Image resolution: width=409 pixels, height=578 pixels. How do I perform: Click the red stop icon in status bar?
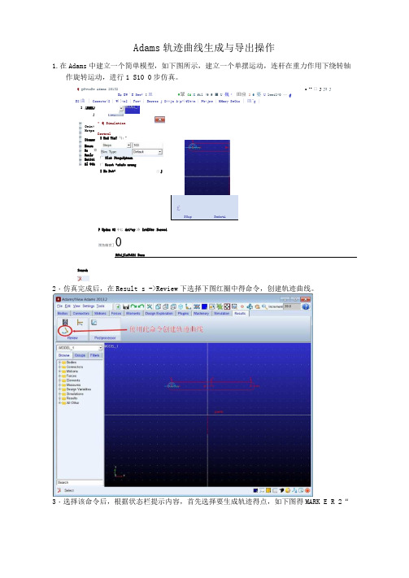(307, 490)
